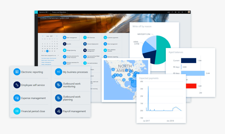225x134 pixels.
Task: Open Finance and Operations in top bar
Action: [59, 12]
